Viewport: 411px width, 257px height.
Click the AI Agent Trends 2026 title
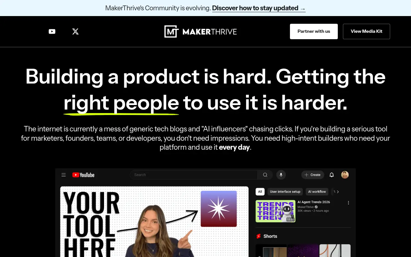(x=314, y=202)
